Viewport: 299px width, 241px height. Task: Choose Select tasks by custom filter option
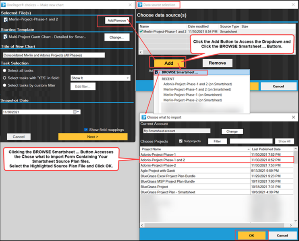tap(4, 85)
